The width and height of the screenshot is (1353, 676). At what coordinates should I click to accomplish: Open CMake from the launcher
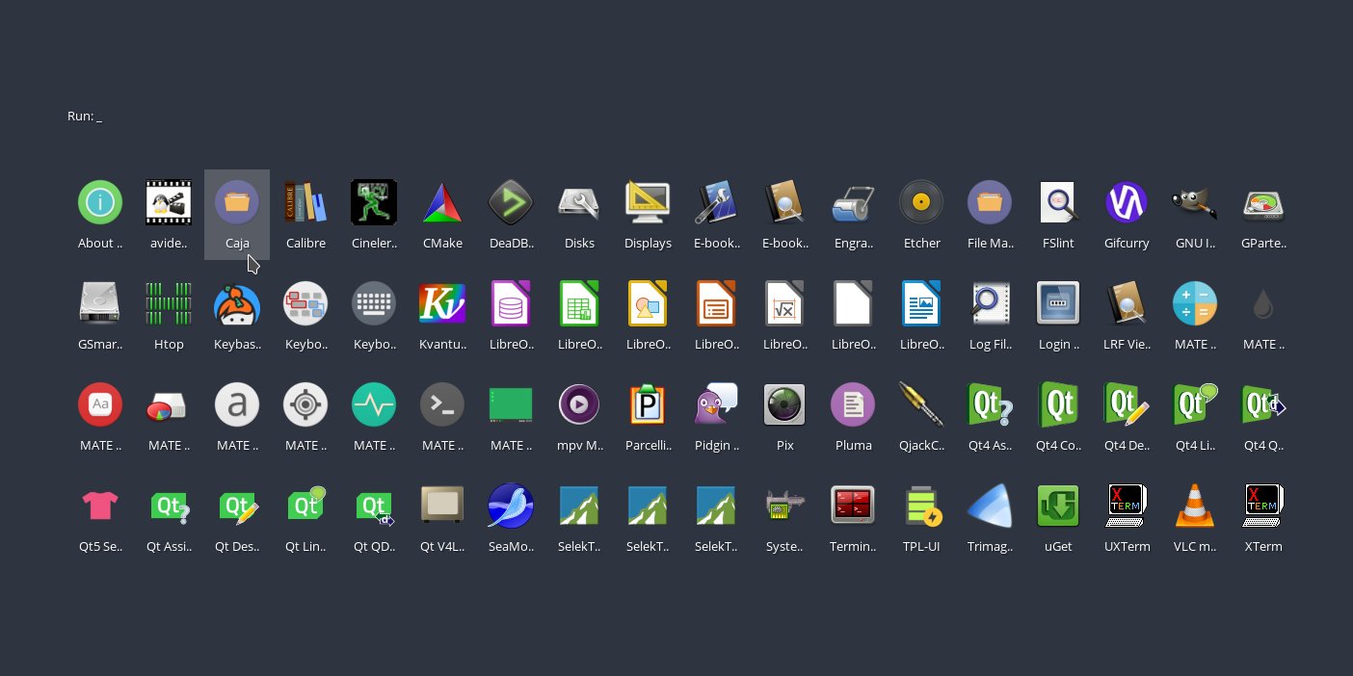point(442,215)
